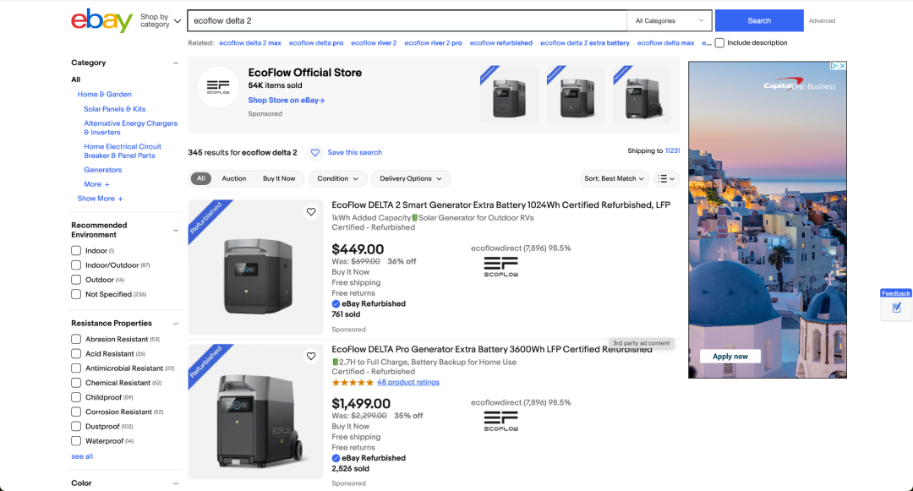Click the search input field
913x491 pixels.
(x=406, y=21)
